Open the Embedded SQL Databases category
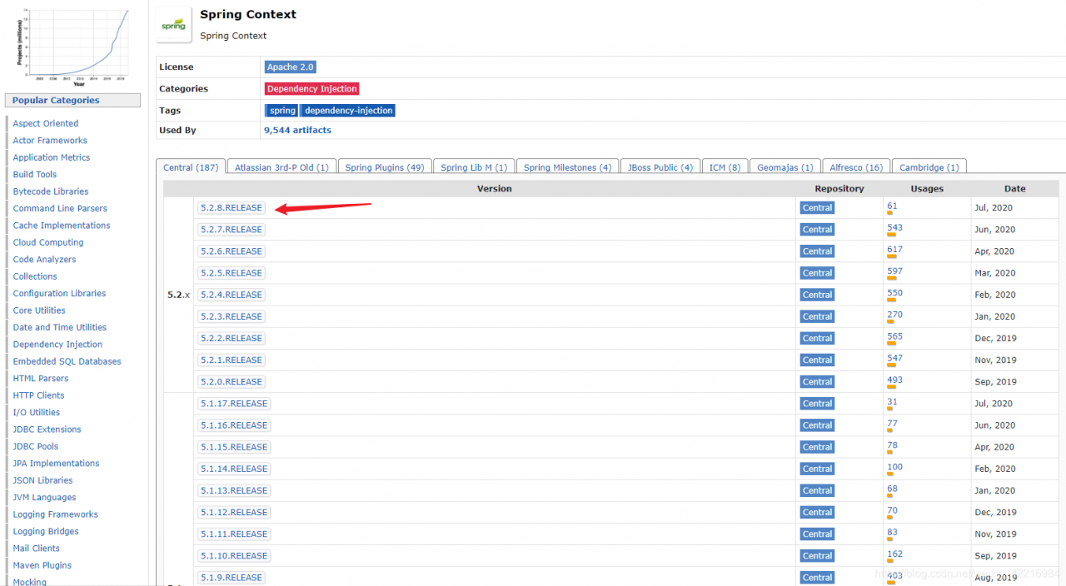This screenshot has height=586, width=1066. click(x=67, y=361)
